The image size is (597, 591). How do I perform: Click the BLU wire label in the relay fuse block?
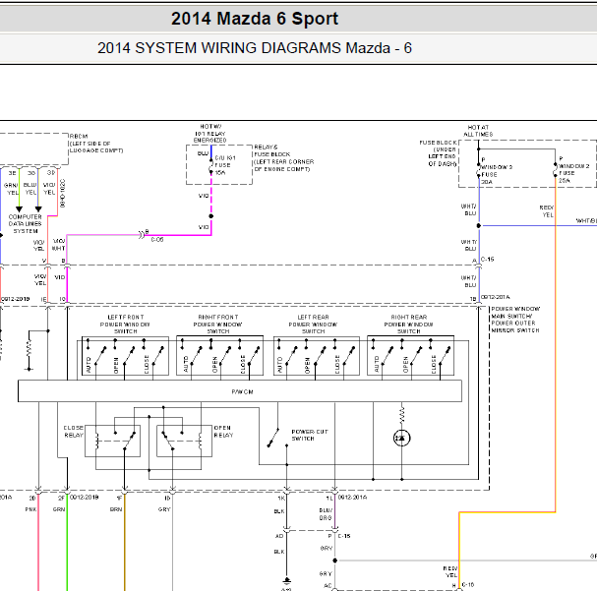pos(203,153)
